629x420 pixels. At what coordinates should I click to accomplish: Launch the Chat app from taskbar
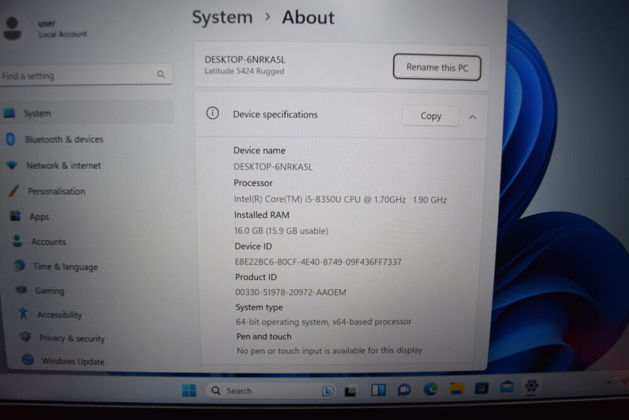[x=404, y=390]
